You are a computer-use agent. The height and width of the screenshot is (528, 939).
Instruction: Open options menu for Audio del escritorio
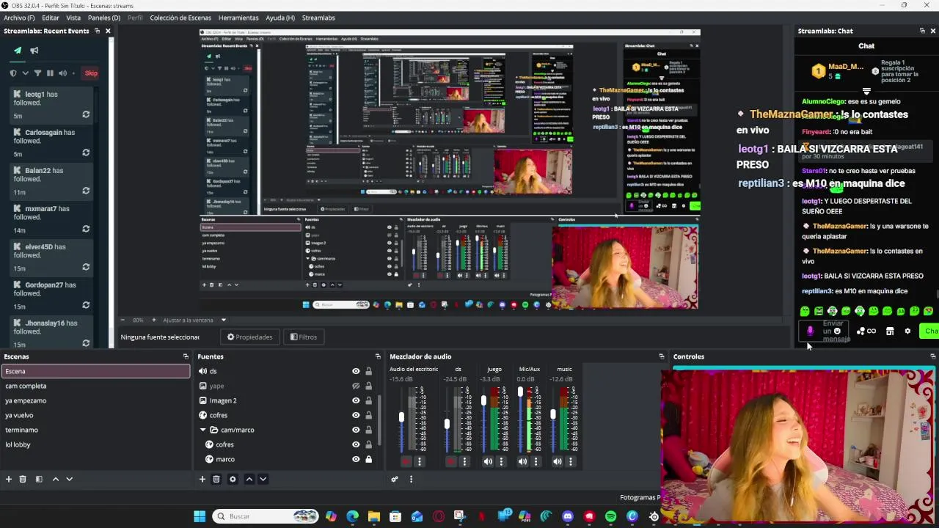click(420, 461)
